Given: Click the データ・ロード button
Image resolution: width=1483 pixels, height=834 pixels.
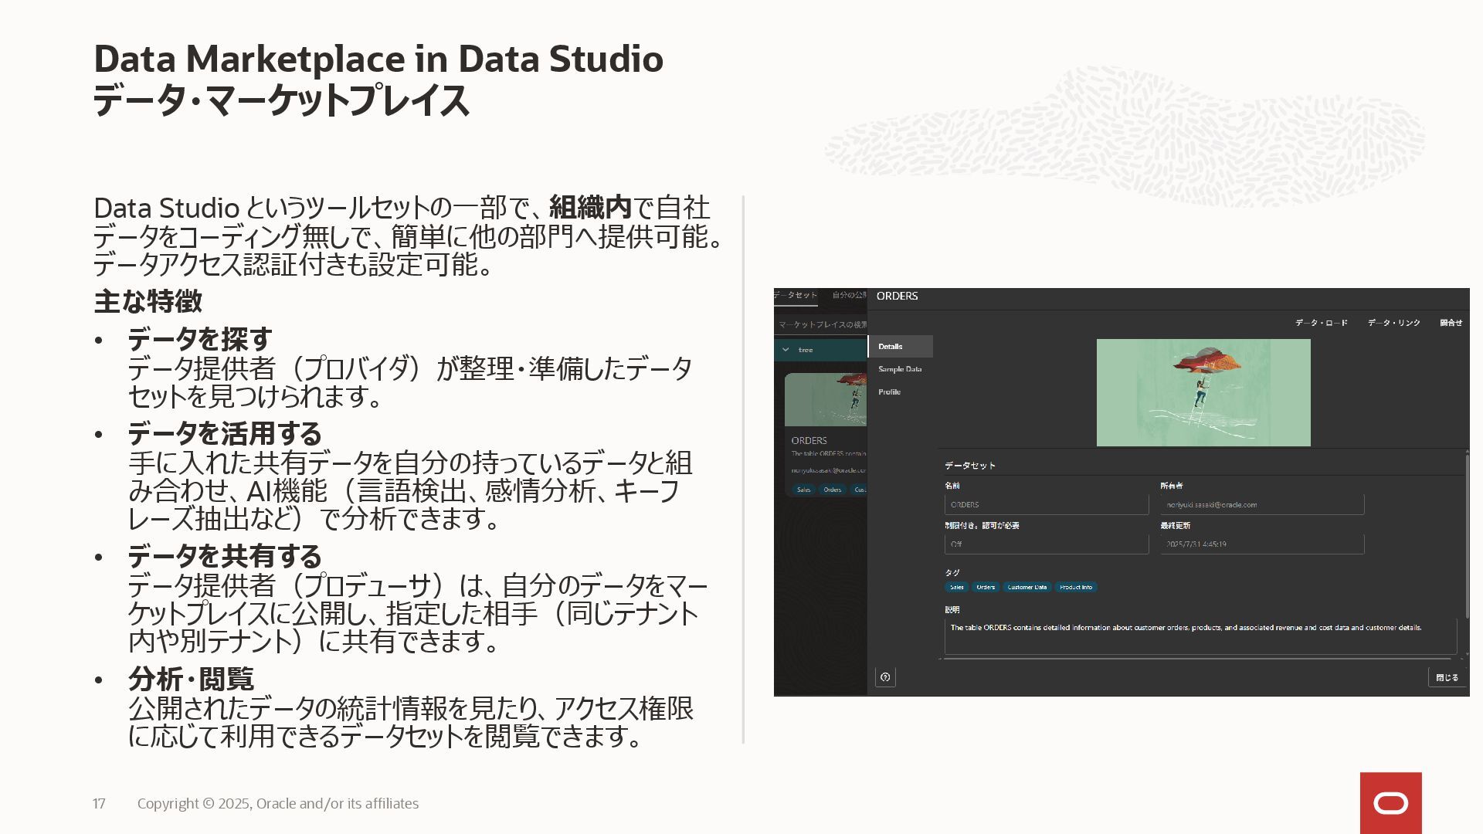Looking at the screenshot, I should [x=1321, y=323].
